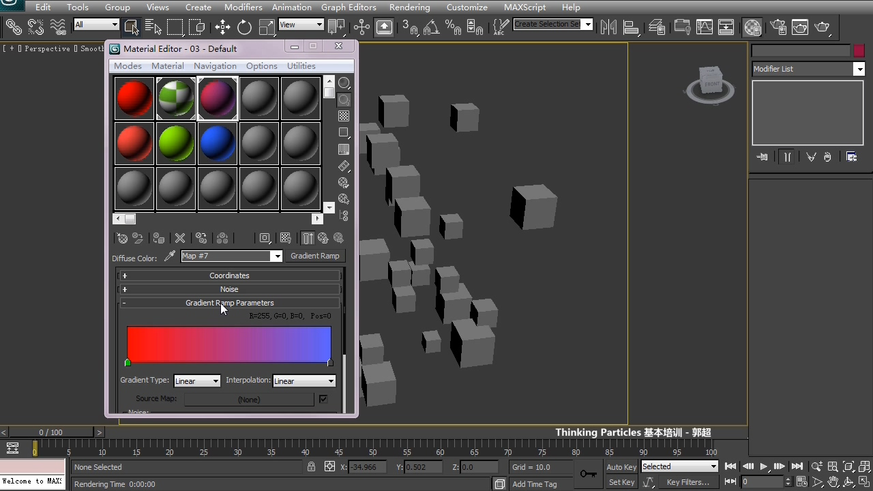This screenshot has width=873, height=491.
Task: Open Key Filters dialog
Action: pos(687,482)
